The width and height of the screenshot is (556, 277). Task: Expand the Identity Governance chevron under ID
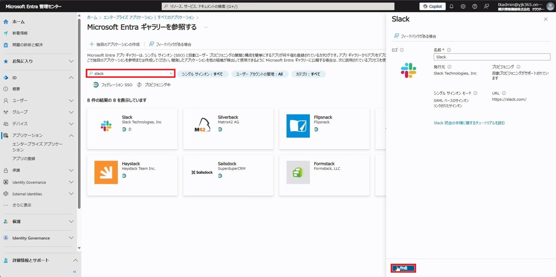coord(71,182)
